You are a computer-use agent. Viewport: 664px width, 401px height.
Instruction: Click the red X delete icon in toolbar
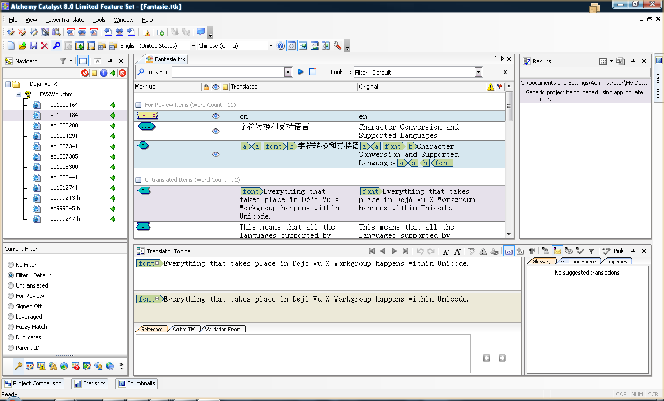[45, 46]
